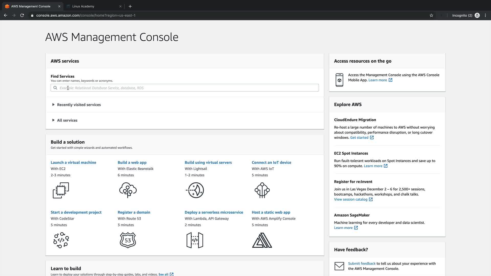Open CloudEndure Migration Get started link
Image resolution: width=491 pixels, height=276 pixels.
tap(359, 137)
